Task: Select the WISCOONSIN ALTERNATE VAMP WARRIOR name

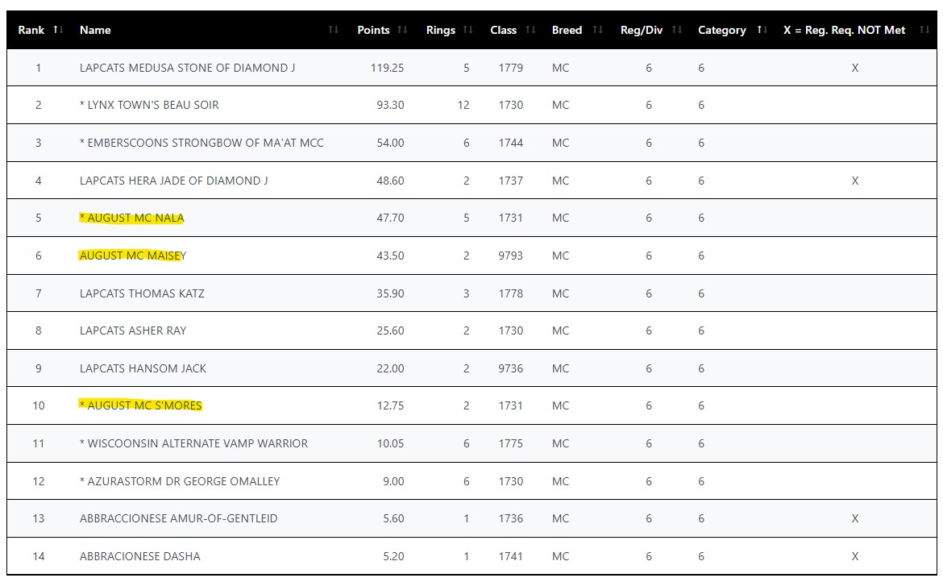Action: 193,443
